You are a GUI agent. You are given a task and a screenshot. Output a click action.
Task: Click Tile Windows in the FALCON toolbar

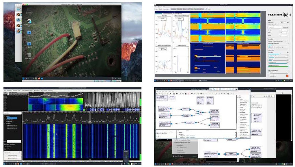[166, 9]
